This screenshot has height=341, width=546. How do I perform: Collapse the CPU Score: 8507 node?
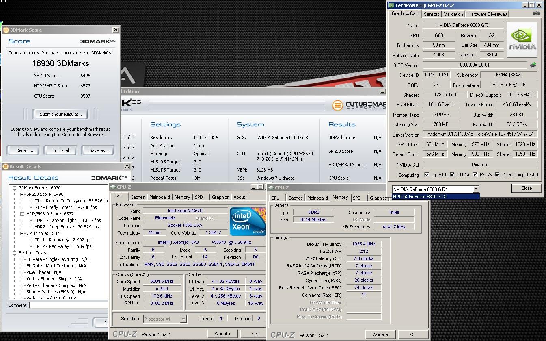pos(23,233)
